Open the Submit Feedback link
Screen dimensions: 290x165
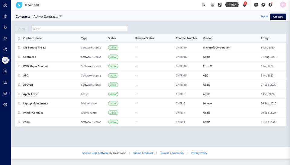(x=143, y=153)
